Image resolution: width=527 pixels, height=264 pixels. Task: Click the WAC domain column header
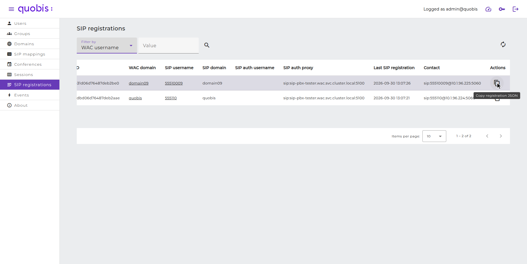(142, 68)
